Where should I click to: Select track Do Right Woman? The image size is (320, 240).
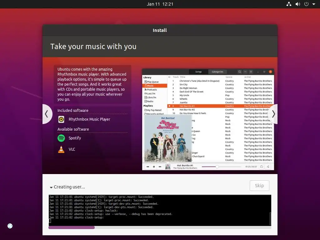pos(188,88)
